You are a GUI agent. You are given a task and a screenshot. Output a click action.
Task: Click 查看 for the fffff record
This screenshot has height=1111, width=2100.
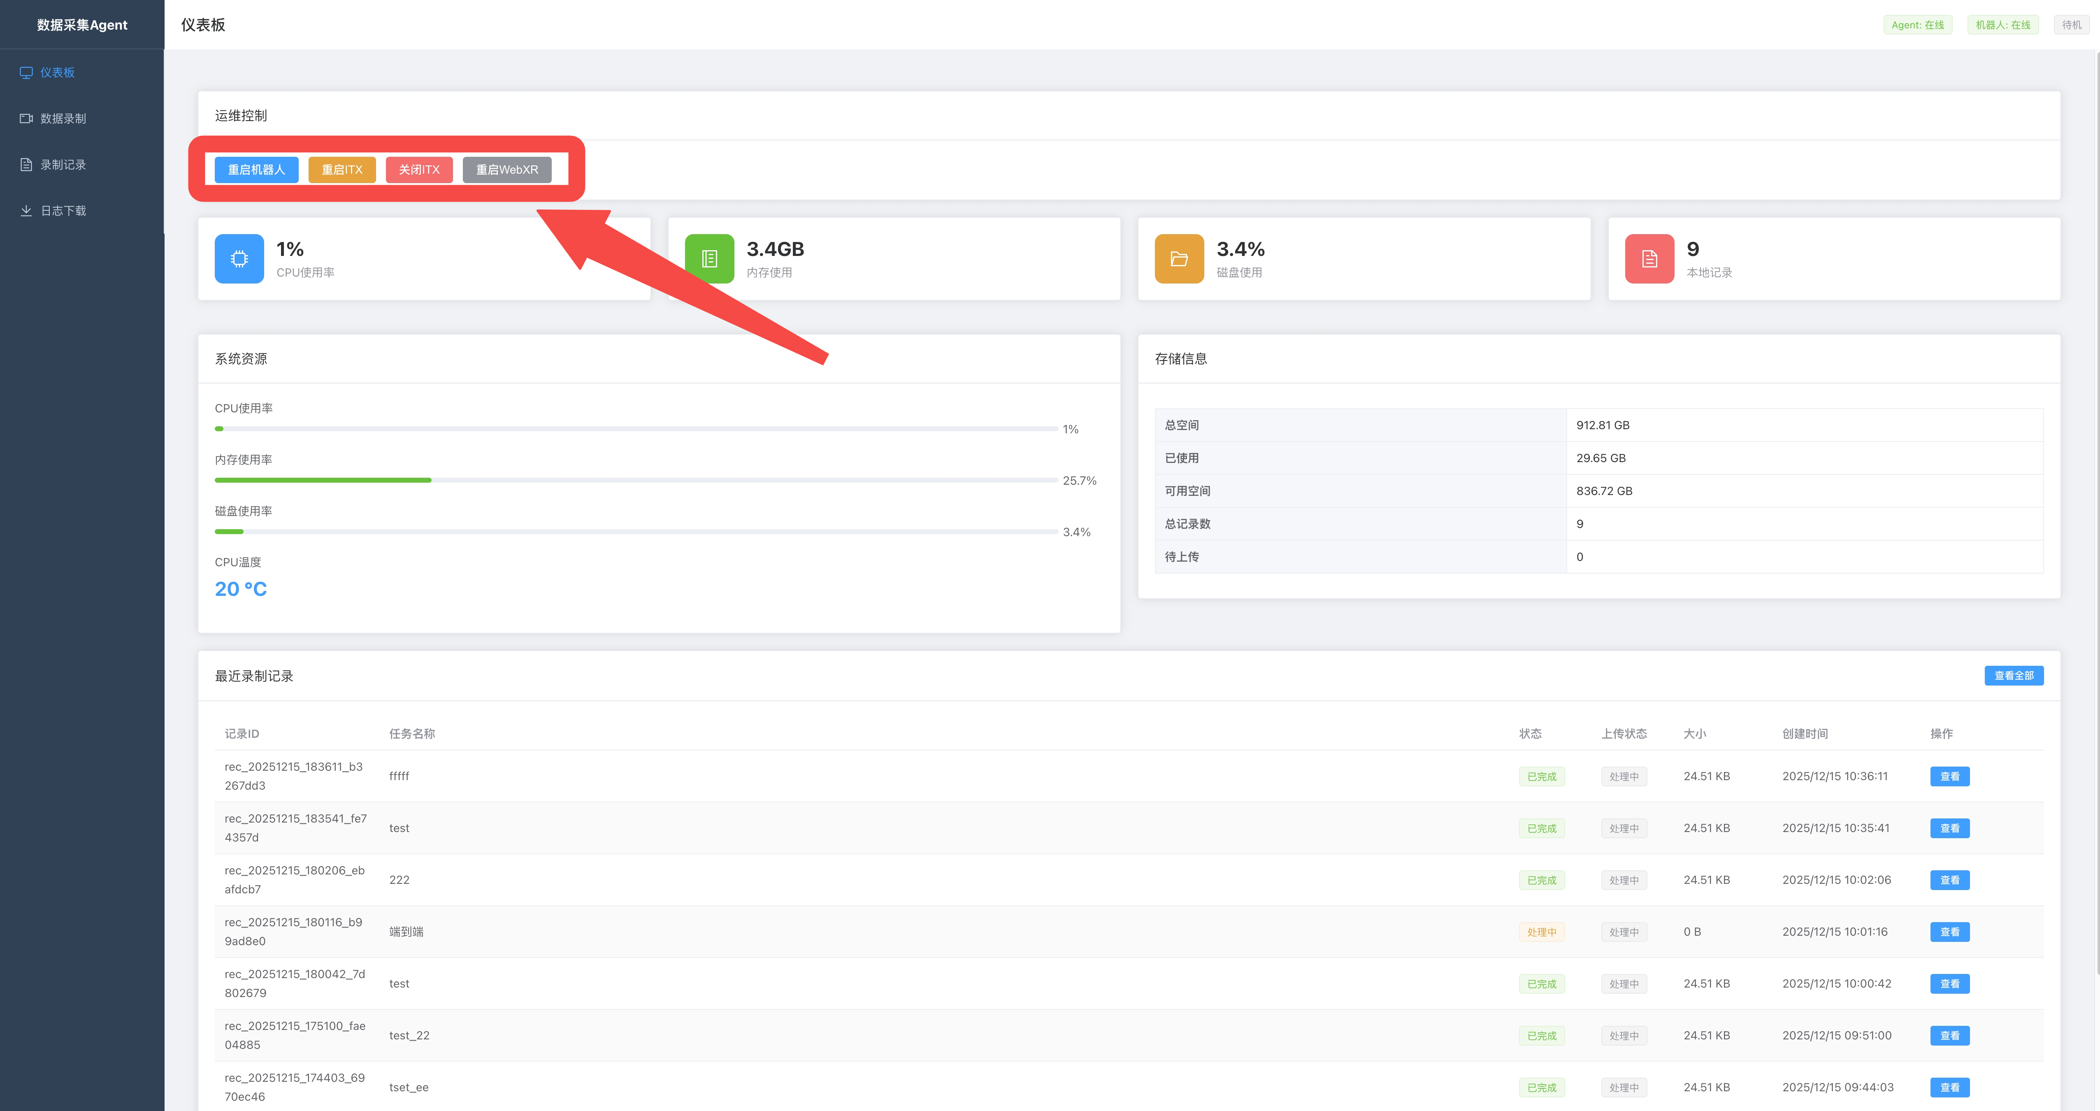[x=1949, y=776]
